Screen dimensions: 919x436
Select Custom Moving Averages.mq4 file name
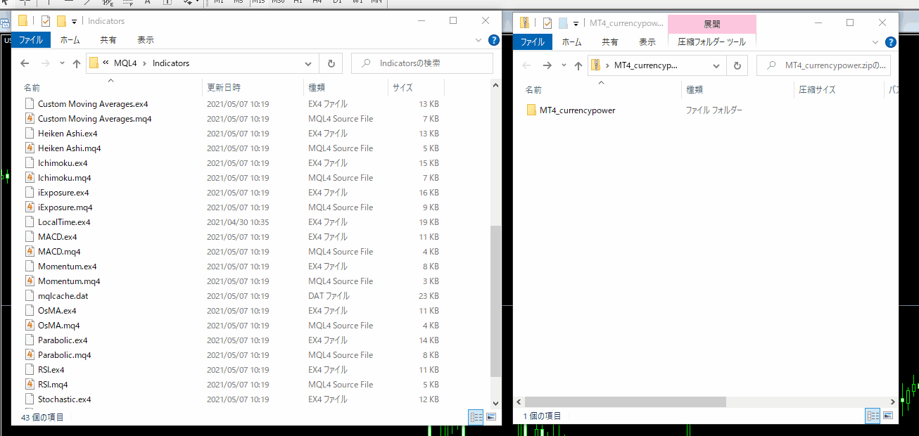[95, 119]
